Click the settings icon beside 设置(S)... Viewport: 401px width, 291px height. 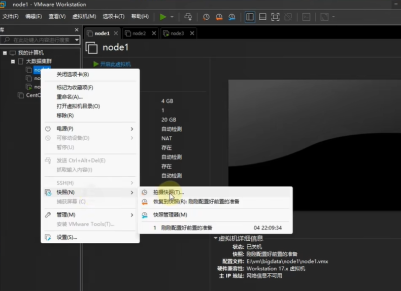coord(48,237)
